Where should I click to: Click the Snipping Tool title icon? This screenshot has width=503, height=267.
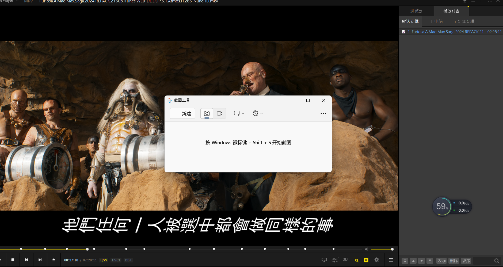click(170, 100)
